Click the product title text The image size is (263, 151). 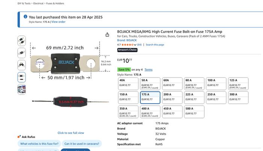point(169,31)
